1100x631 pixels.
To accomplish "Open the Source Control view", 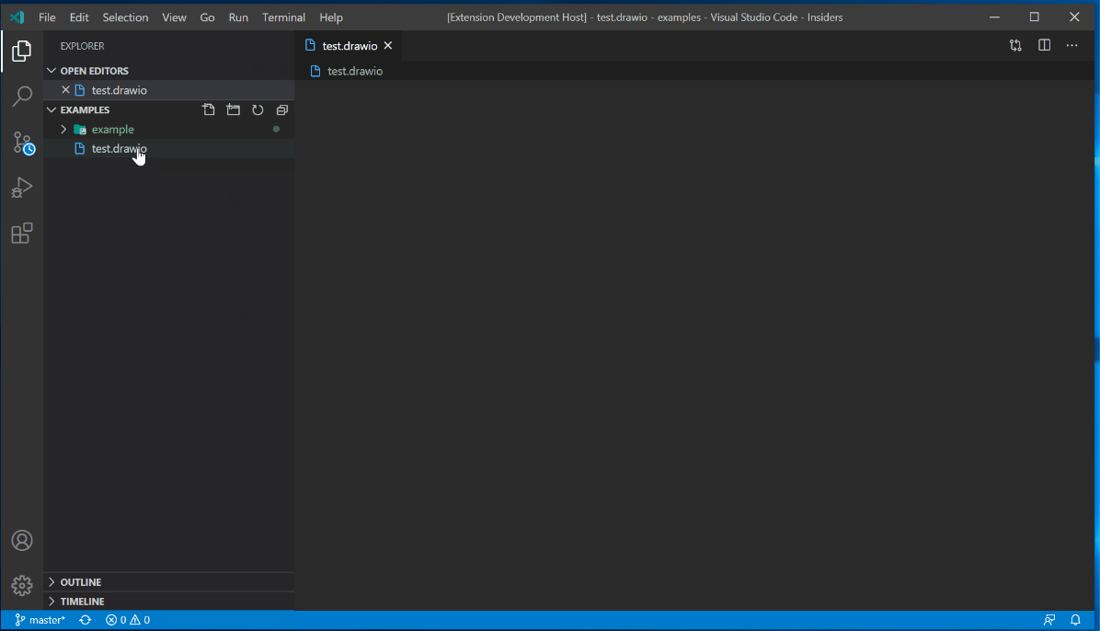I will click(22, 143).
